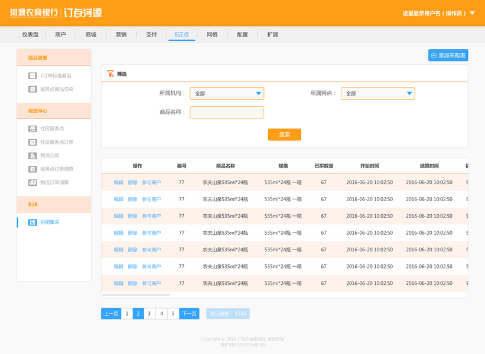485x354 pixels.
Task: Click the 社区服务点 shop icon
Action: pyautogui.click(x=32, y=129)
